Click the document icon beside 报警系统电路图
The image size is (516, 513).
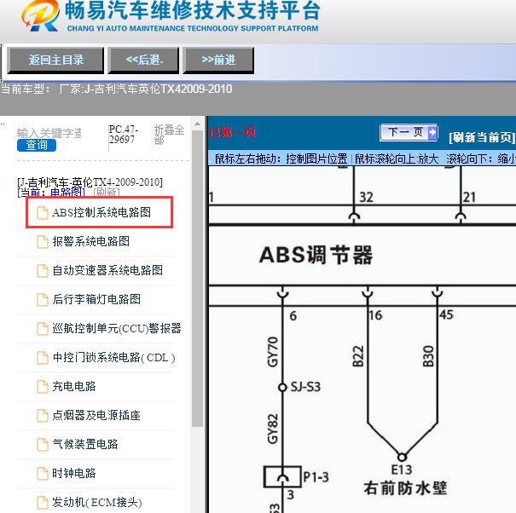click(42, 242)
